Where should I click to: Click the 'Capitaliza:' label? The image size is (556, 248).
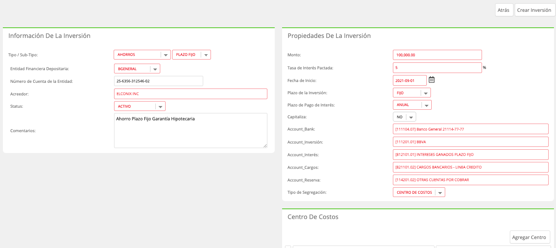point(297,117)
